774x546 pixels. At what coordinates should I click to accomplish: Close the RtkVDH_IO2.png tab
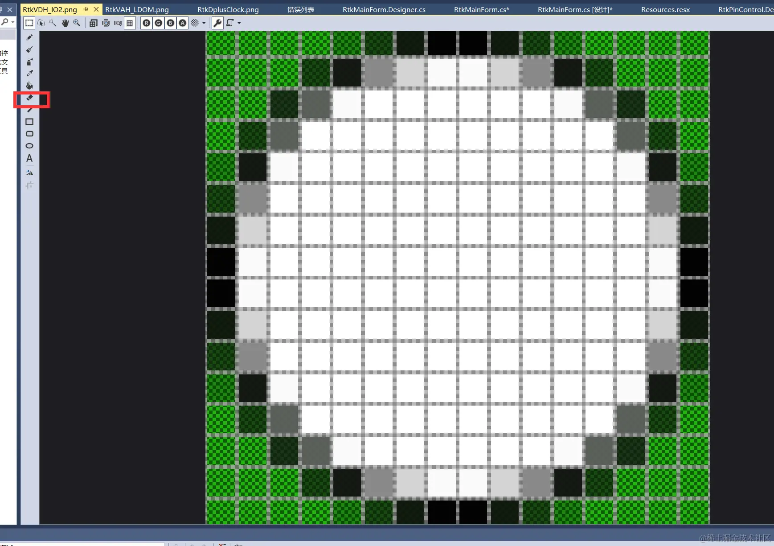tap(96, 9)
